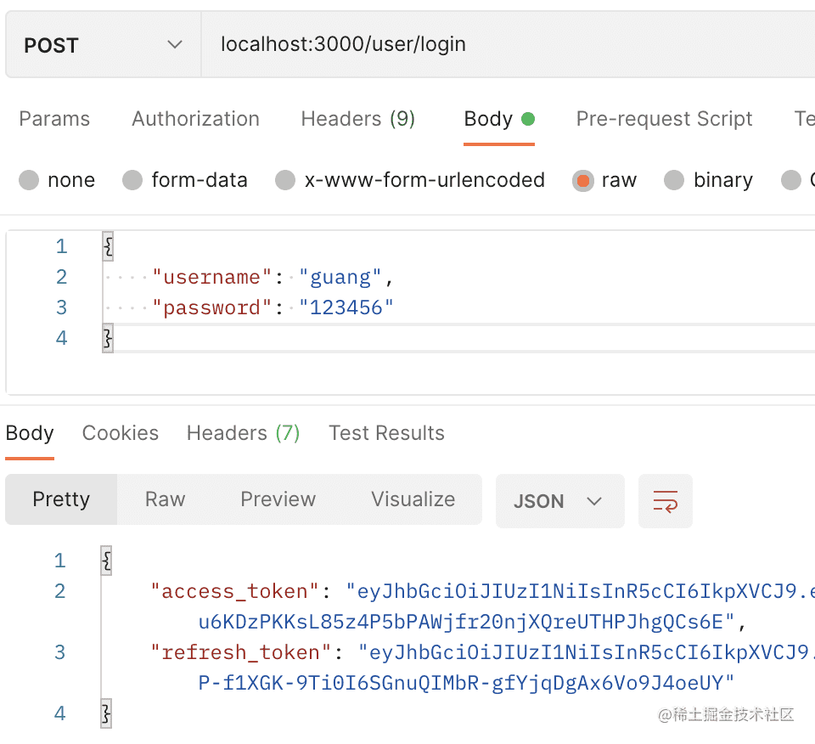Open the Pre-request Script tab
The width and height of the screenshot is (815, 744).
664,119
